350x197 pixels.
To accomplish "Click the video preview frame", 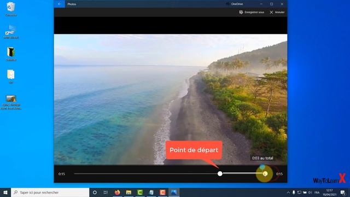I will point(171,100).
